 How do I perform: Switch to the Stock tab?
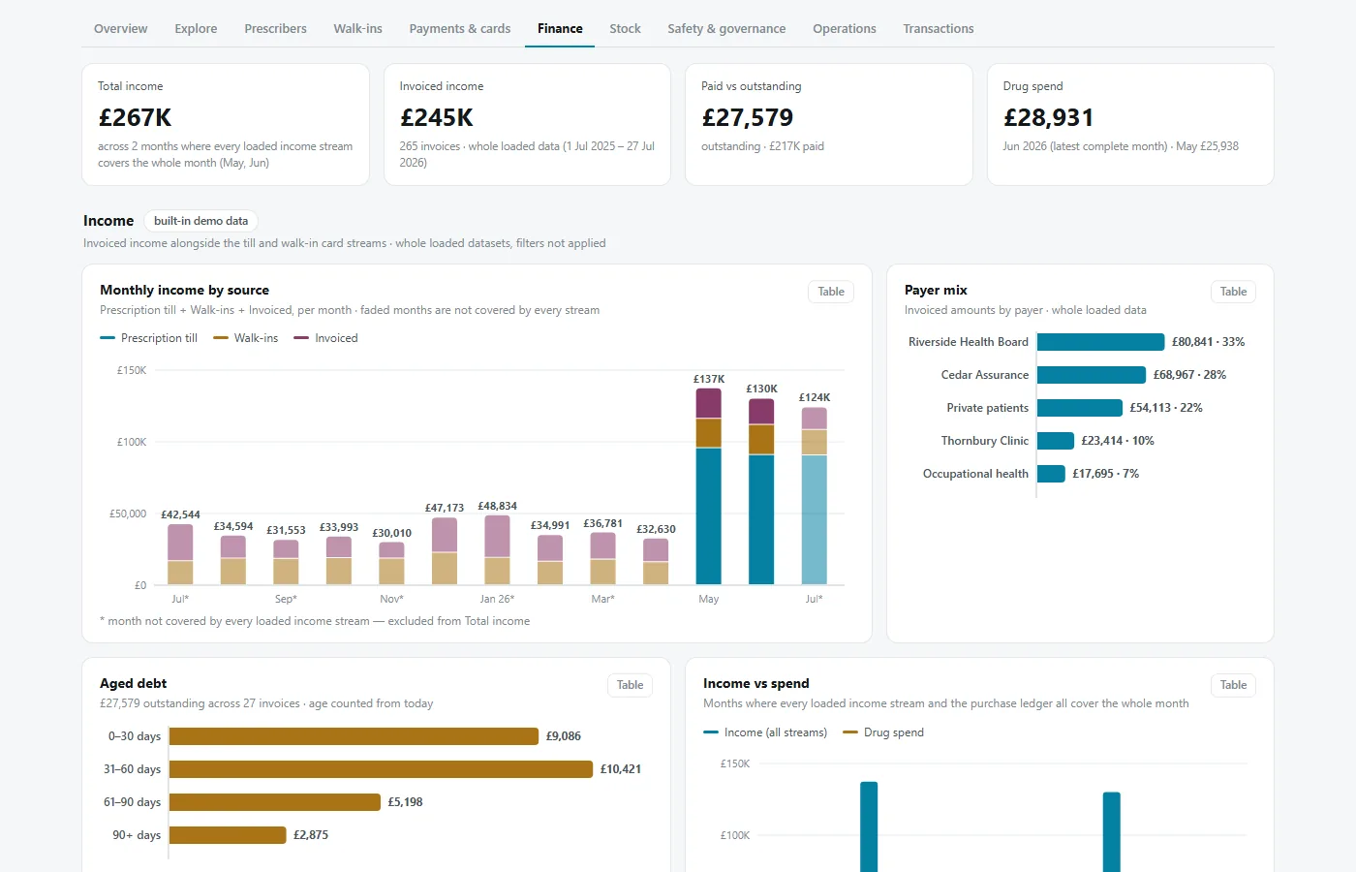[x=625, y=28]
